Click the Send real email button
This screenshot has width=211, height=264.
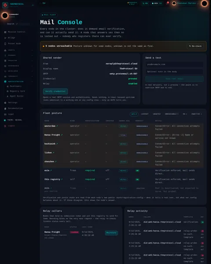click(x=175, y=79)
